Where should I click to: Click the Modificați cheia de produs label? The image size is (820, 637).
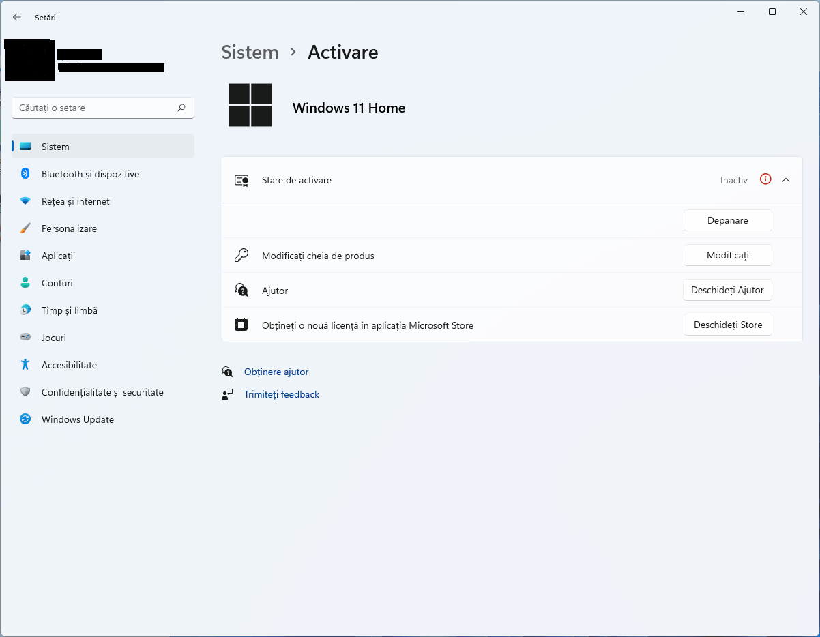coord(318,256)
